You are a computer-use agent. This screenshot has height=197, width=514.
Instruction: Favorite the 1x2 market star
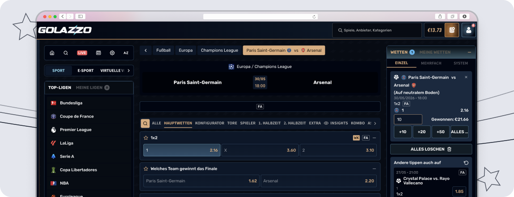click(146, 138)
